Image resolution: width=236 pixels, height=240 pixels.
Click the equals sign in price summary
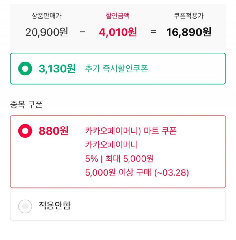coord(153,32)
